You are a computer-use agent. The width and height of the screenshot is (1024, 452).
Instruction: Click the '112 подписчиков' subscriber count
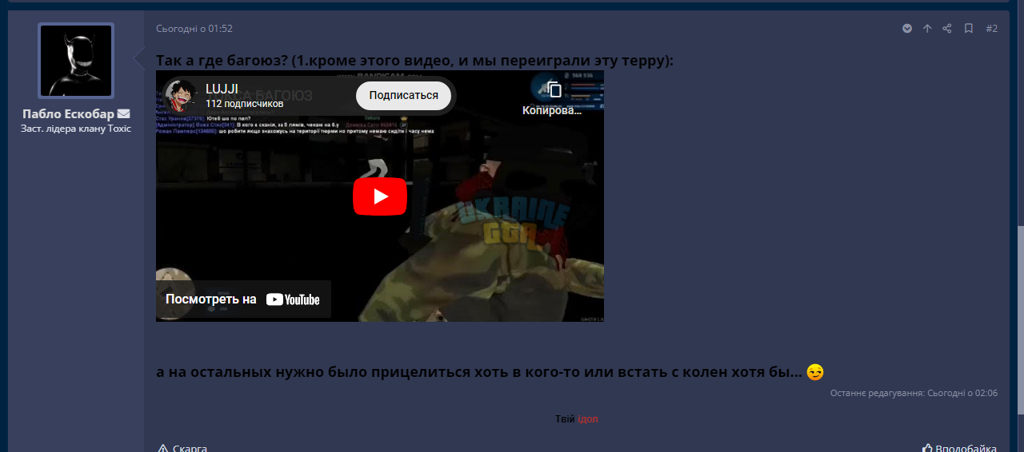pyautogui.click(x=245, y=104)
